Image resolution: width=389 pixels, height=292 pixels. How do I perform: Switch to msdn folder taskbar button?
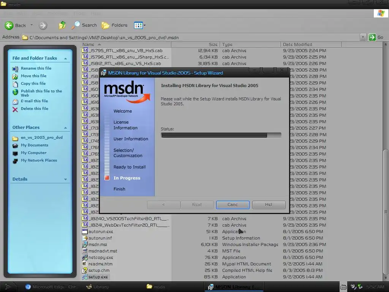[156, 287]
